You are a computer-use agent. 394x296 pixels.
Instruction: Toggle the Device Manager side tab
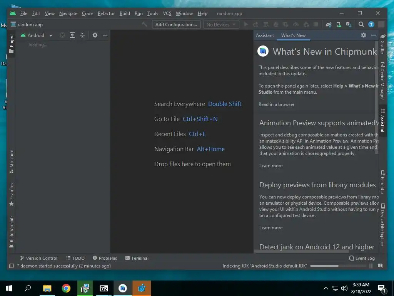click(382, 81)
